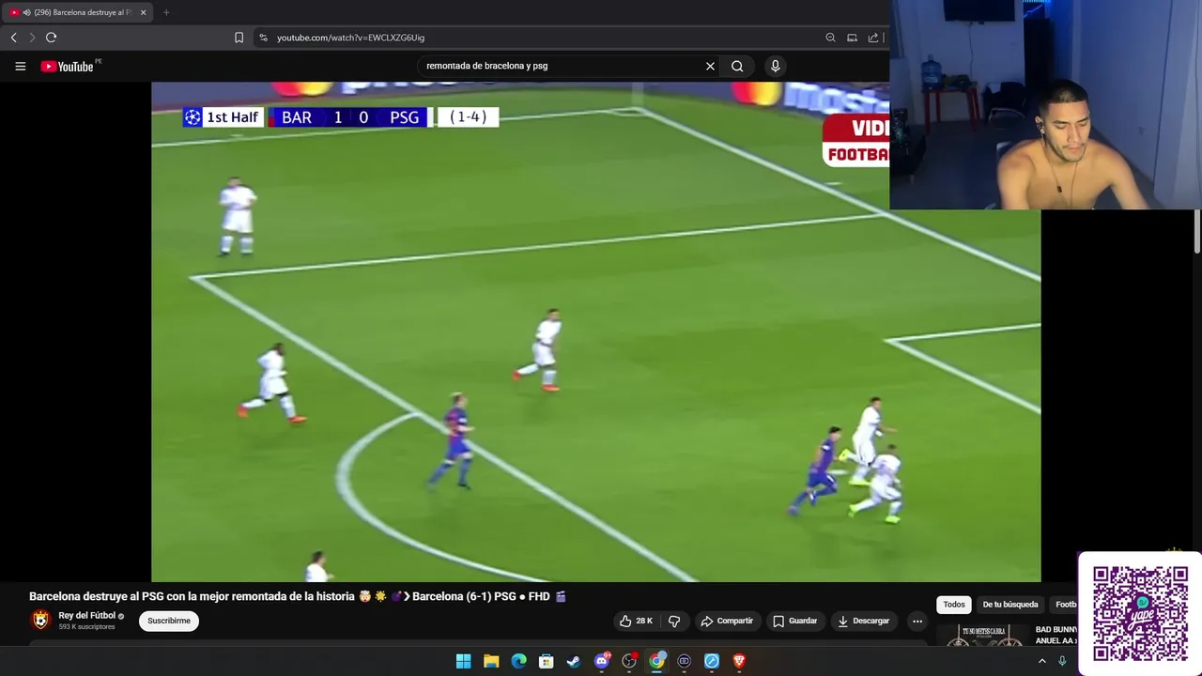The width and height of the screenshot is (1202, 676).
Task: Switch to the 'Barcelona destruye al' tab
Action: pos(78,12)
